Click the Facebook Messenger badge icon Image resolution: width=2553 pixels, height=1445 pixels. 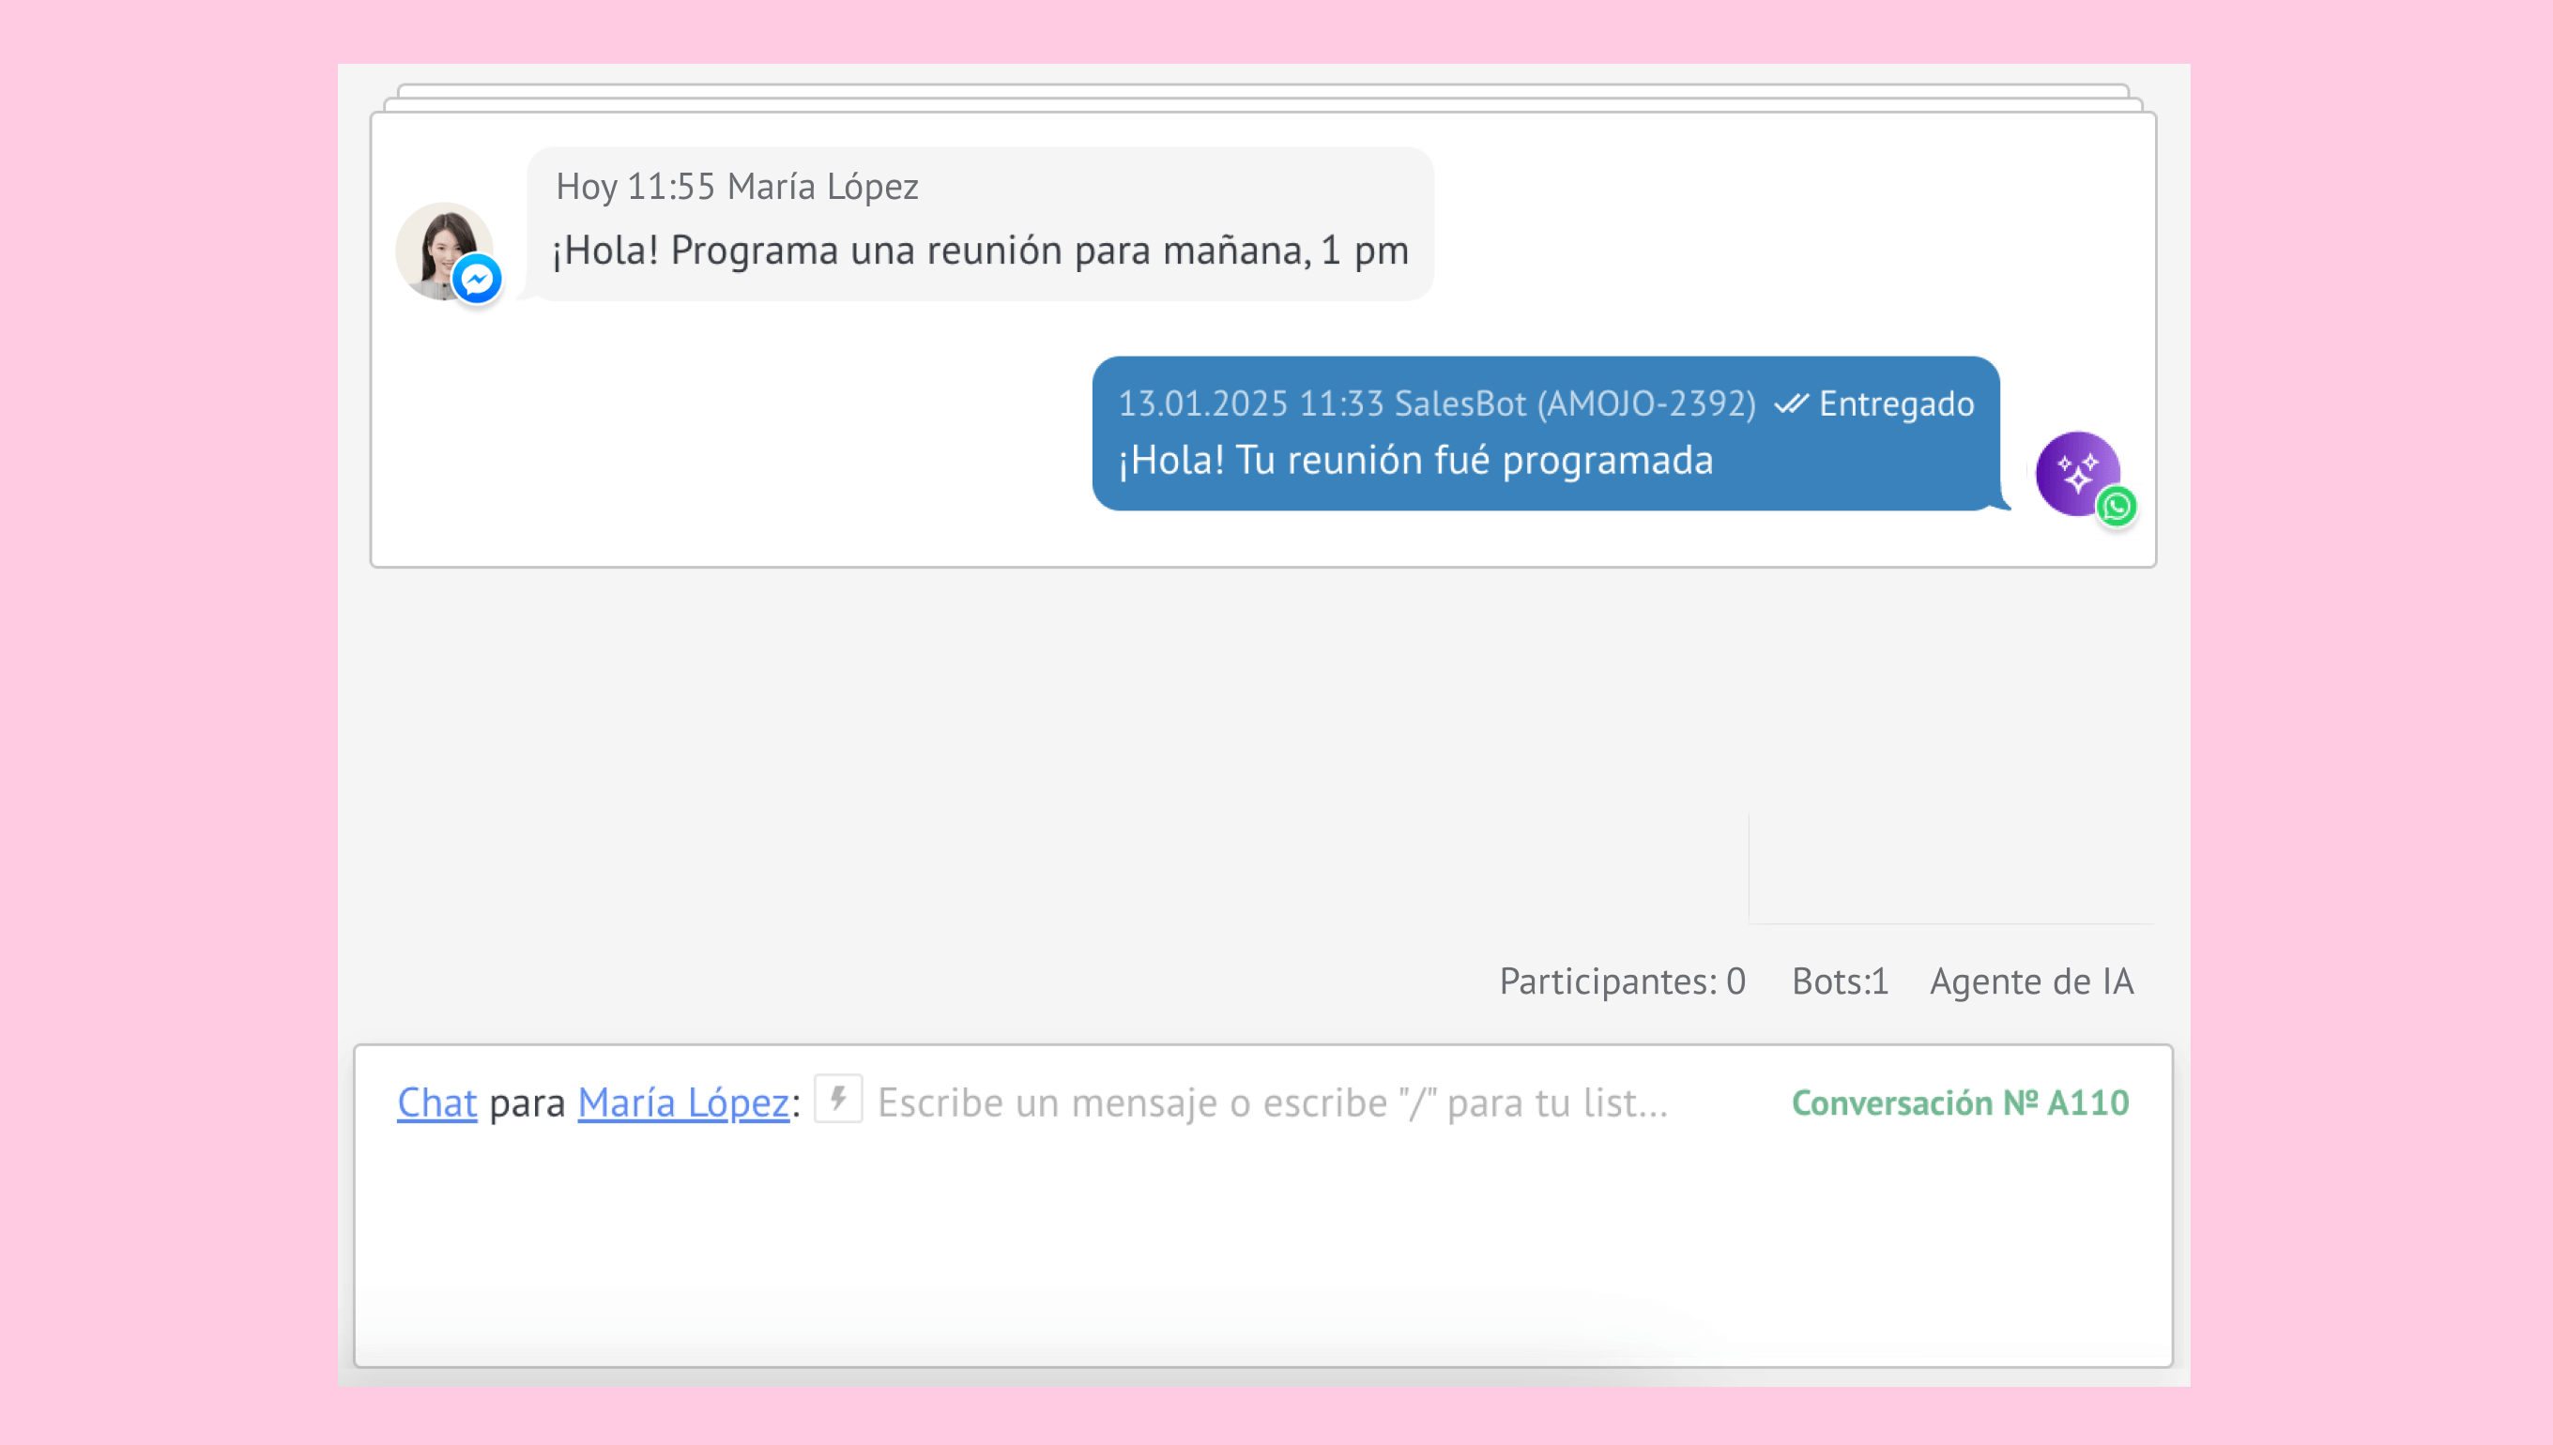pos(478,280)
